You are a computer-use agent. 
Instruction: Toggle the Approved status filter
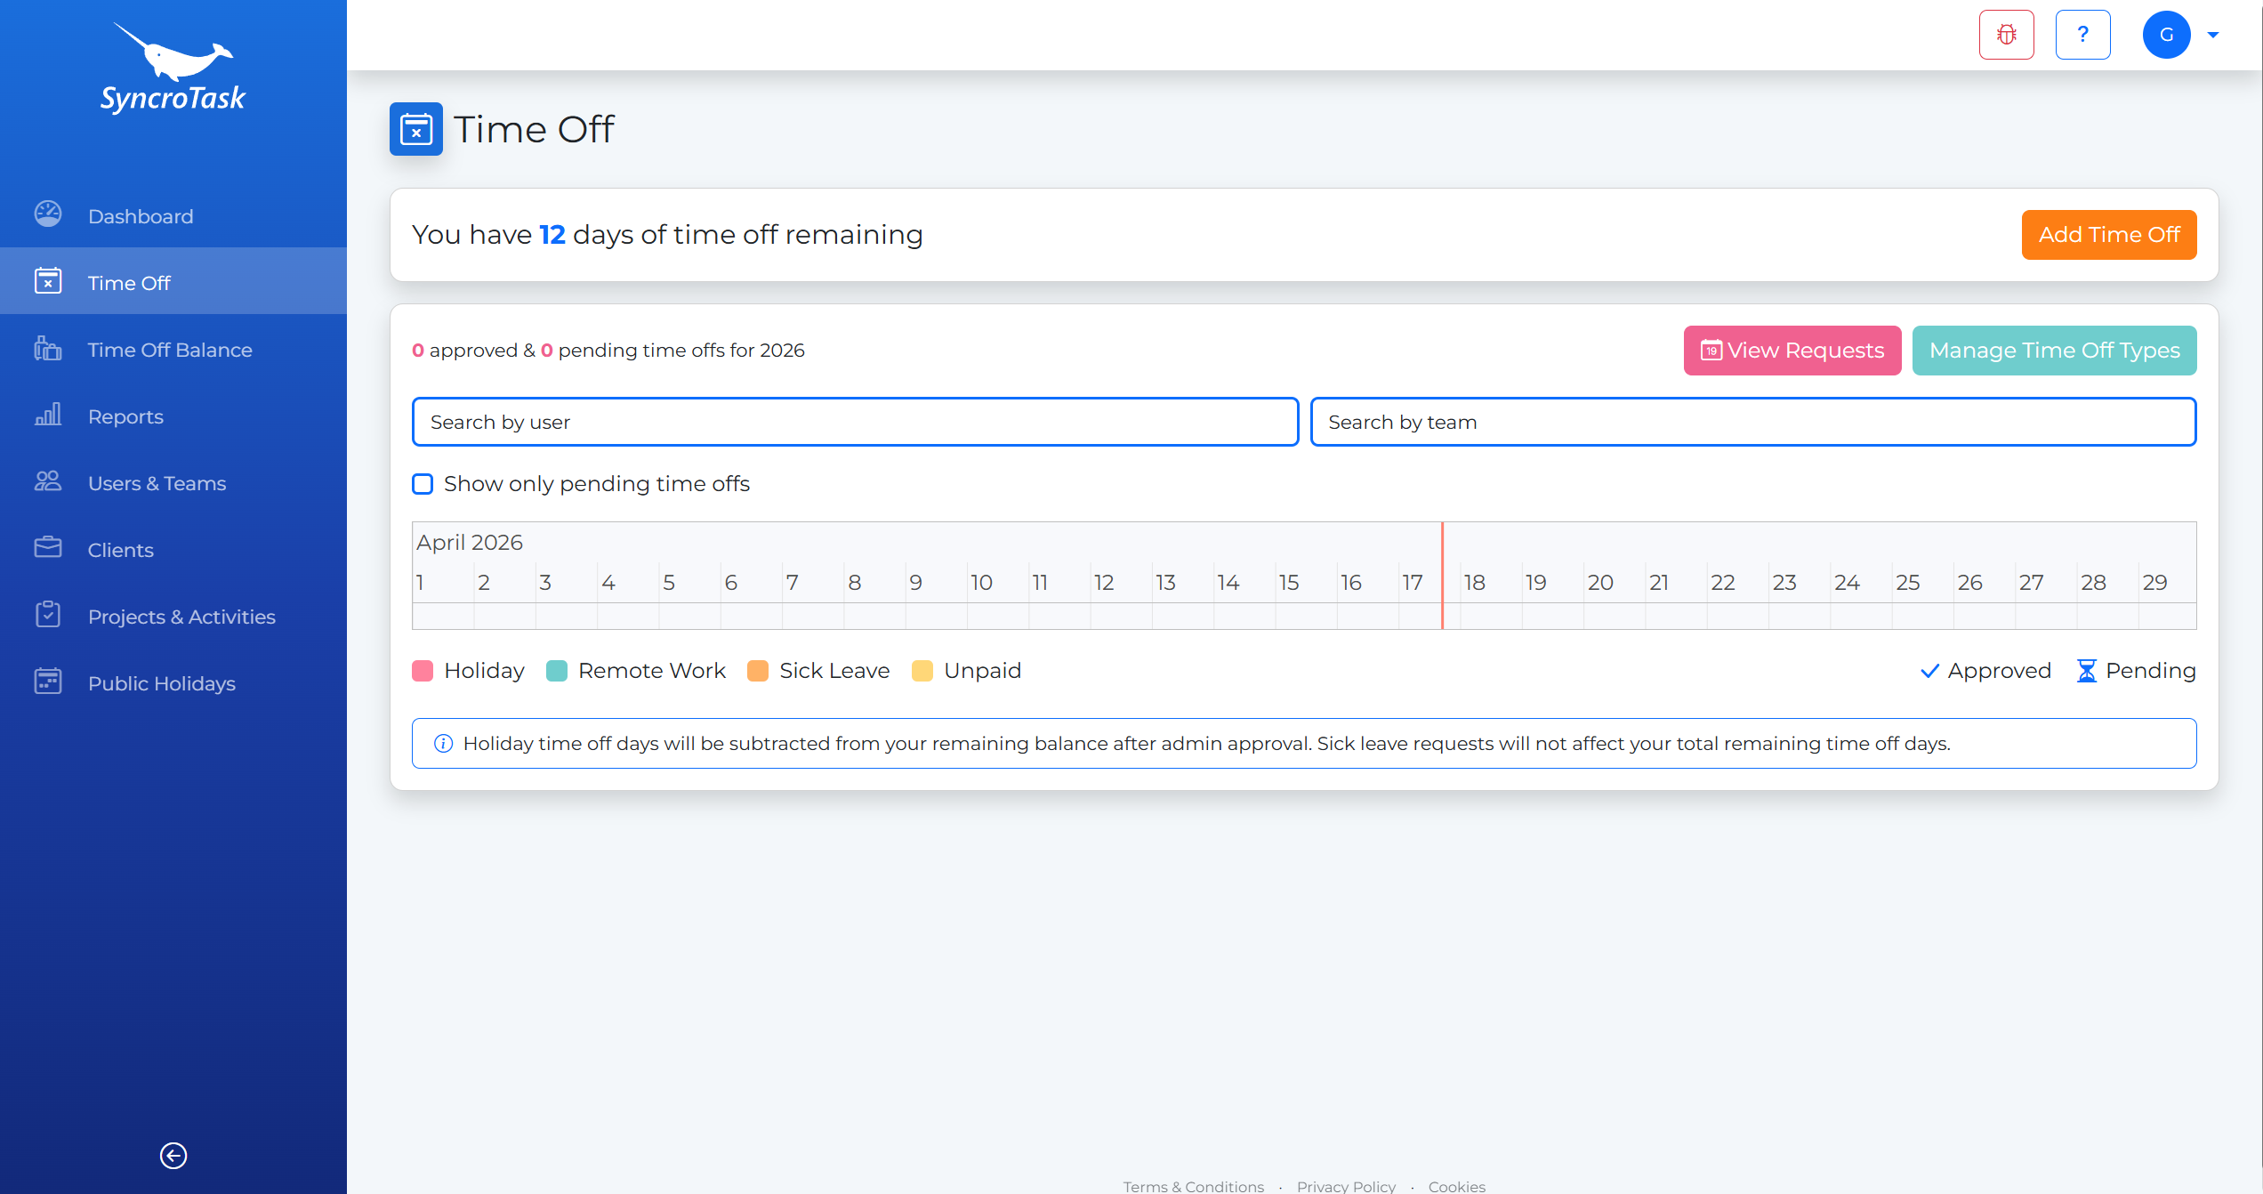tap(1985, 670)
